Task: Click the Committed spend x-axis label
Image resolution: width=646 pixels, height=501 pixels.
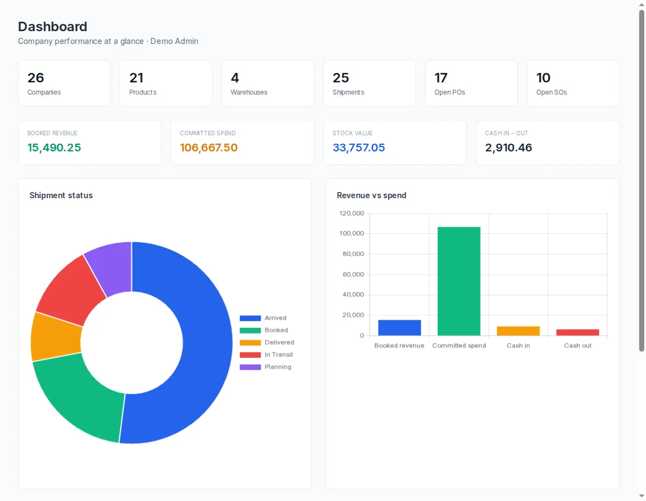Action: tap(459, 346)
